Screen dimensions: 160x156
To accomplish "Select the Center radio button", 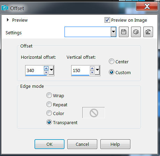I will coord(112,61).
